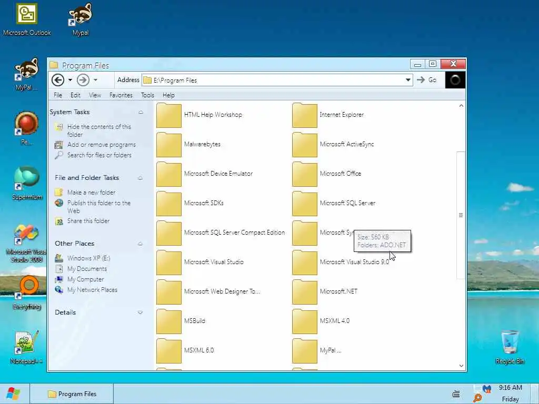Click the Go button

(426, 80)
